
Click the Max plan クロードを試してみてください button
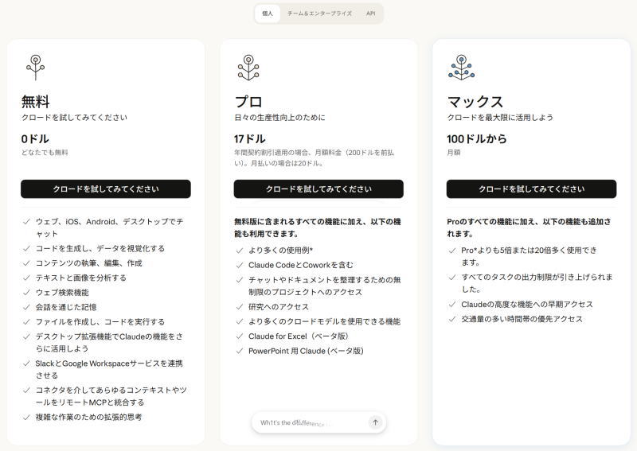click(x=531, y=189)
